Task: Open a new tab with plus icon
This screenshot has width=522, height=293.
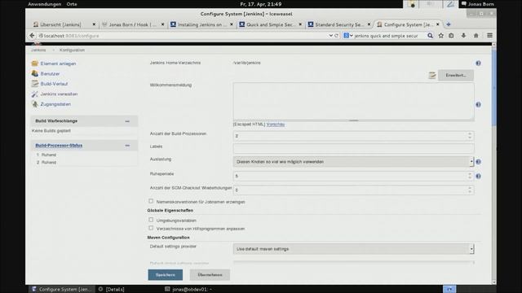Action: pos(449,24)
